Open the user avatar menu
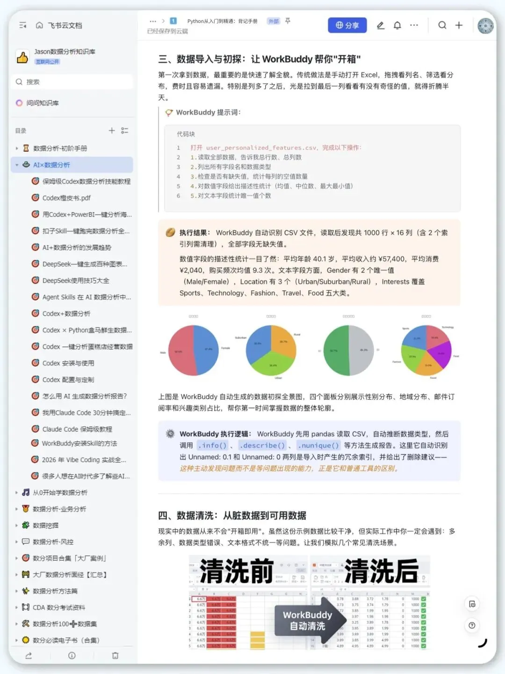The image size is (505, 674). coord(486,25)
